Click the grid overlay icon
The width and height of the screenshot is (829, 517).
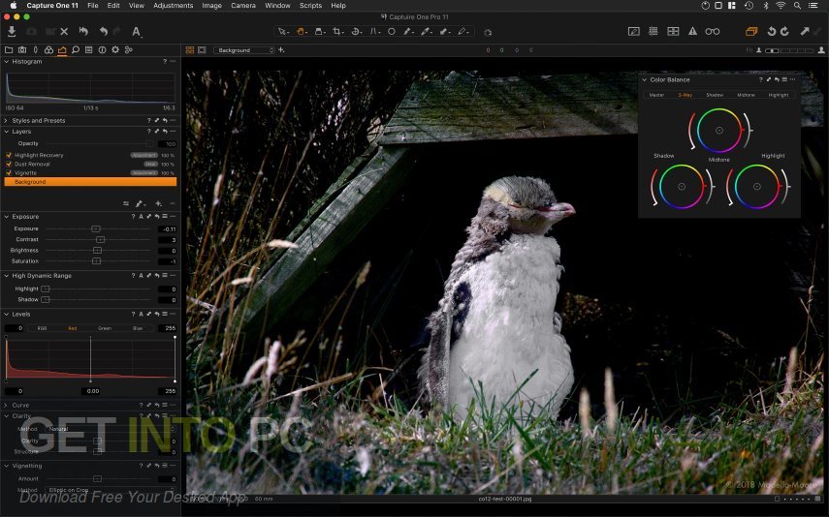point(654,32)
